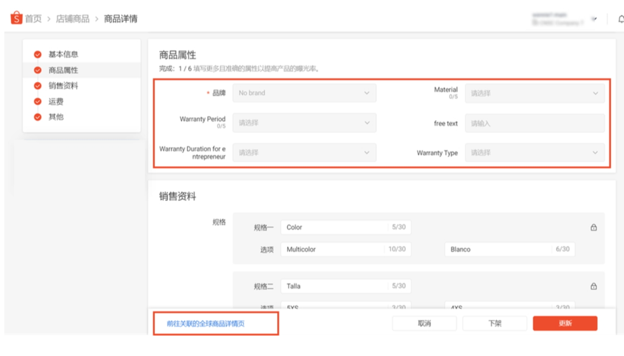Click checkmark icon next to 运费

coord(38,102)
